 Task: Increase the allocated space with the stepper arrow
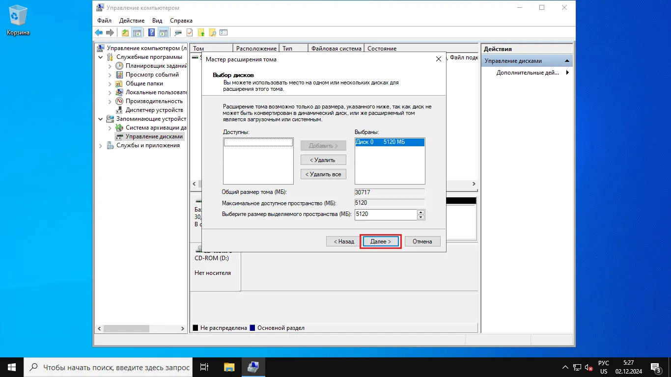(x=421, y=212)
